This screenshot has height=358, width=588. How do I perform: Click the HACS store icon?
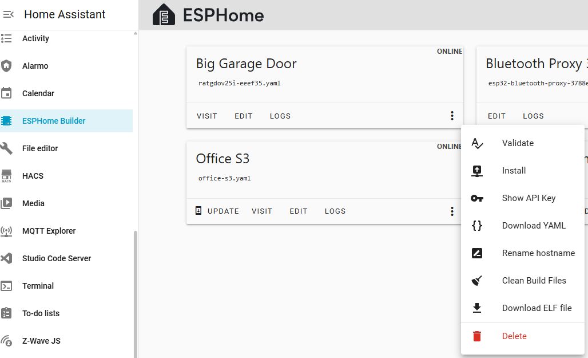6,176
